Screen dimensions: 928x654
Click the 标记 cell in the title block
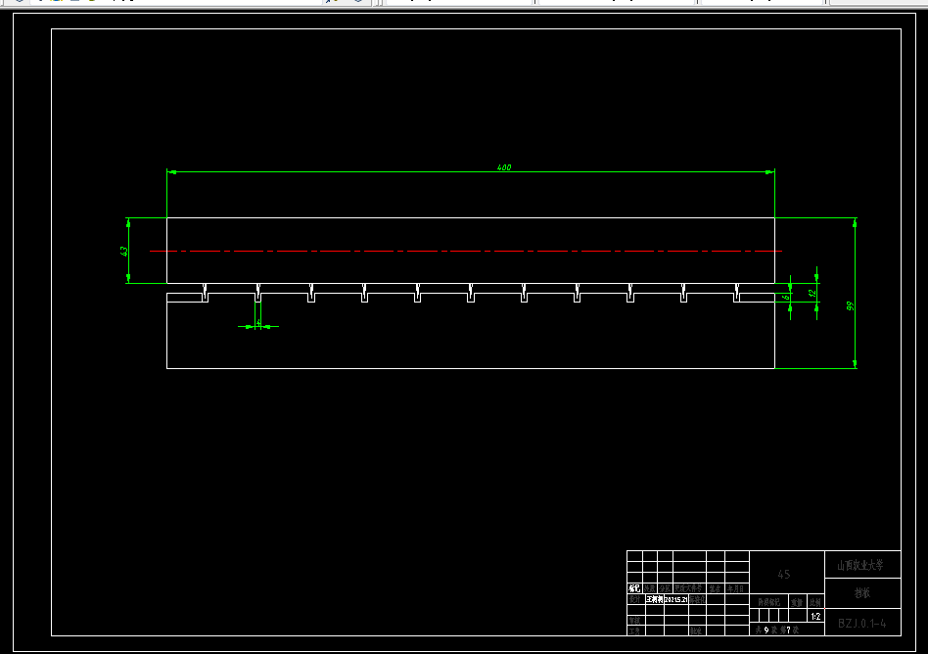point(634,588)
